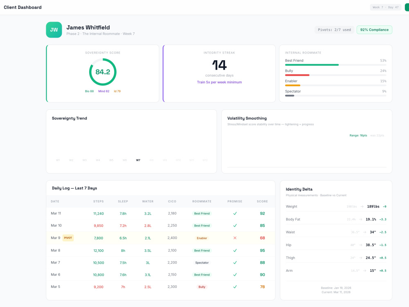This screenshot has height=307, width=409.
Task: Click the Spectator progress bar
Action: 336,95
